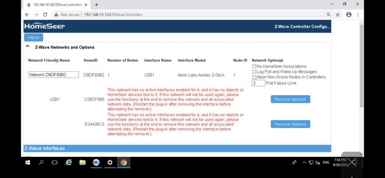Open network status tray icon
This screenshot has height=178, width=385.
tap(311, 163)
